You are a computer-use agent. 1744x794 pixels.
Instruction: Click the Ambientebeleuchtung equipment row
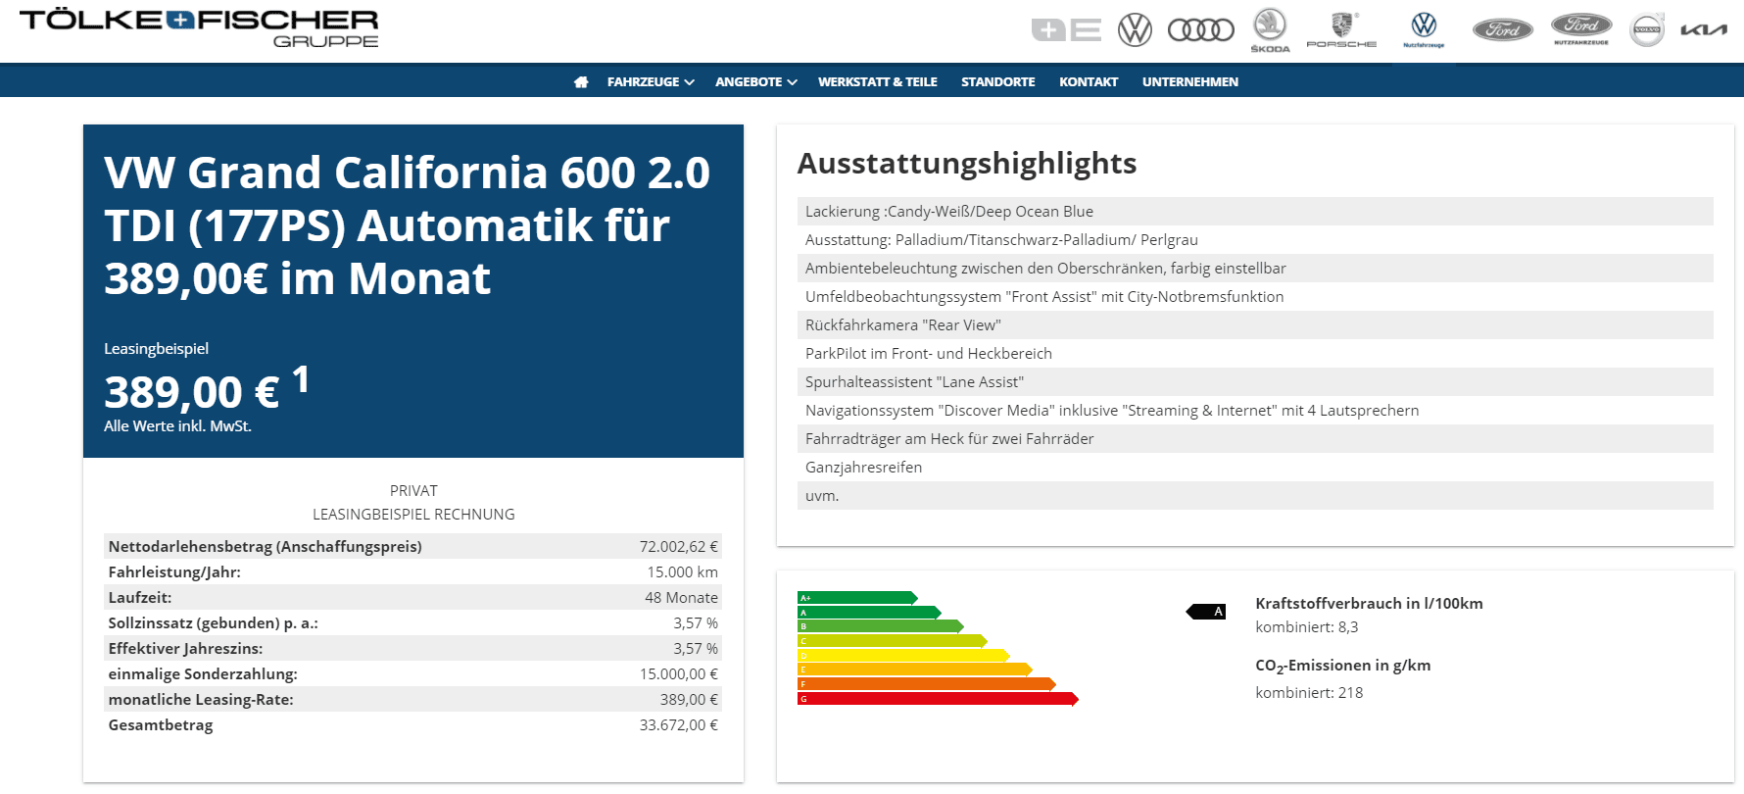[x=1255, y=269]
